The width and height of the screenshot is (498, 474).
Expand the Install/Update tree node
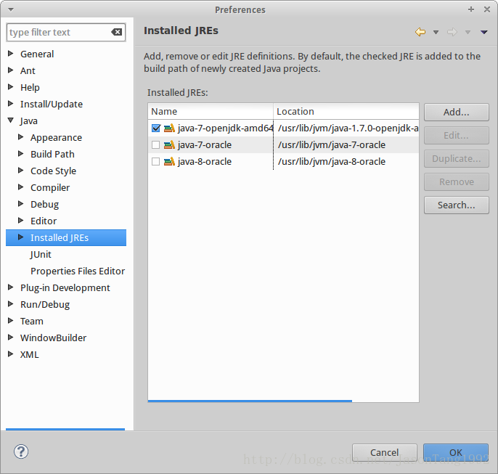10,104
